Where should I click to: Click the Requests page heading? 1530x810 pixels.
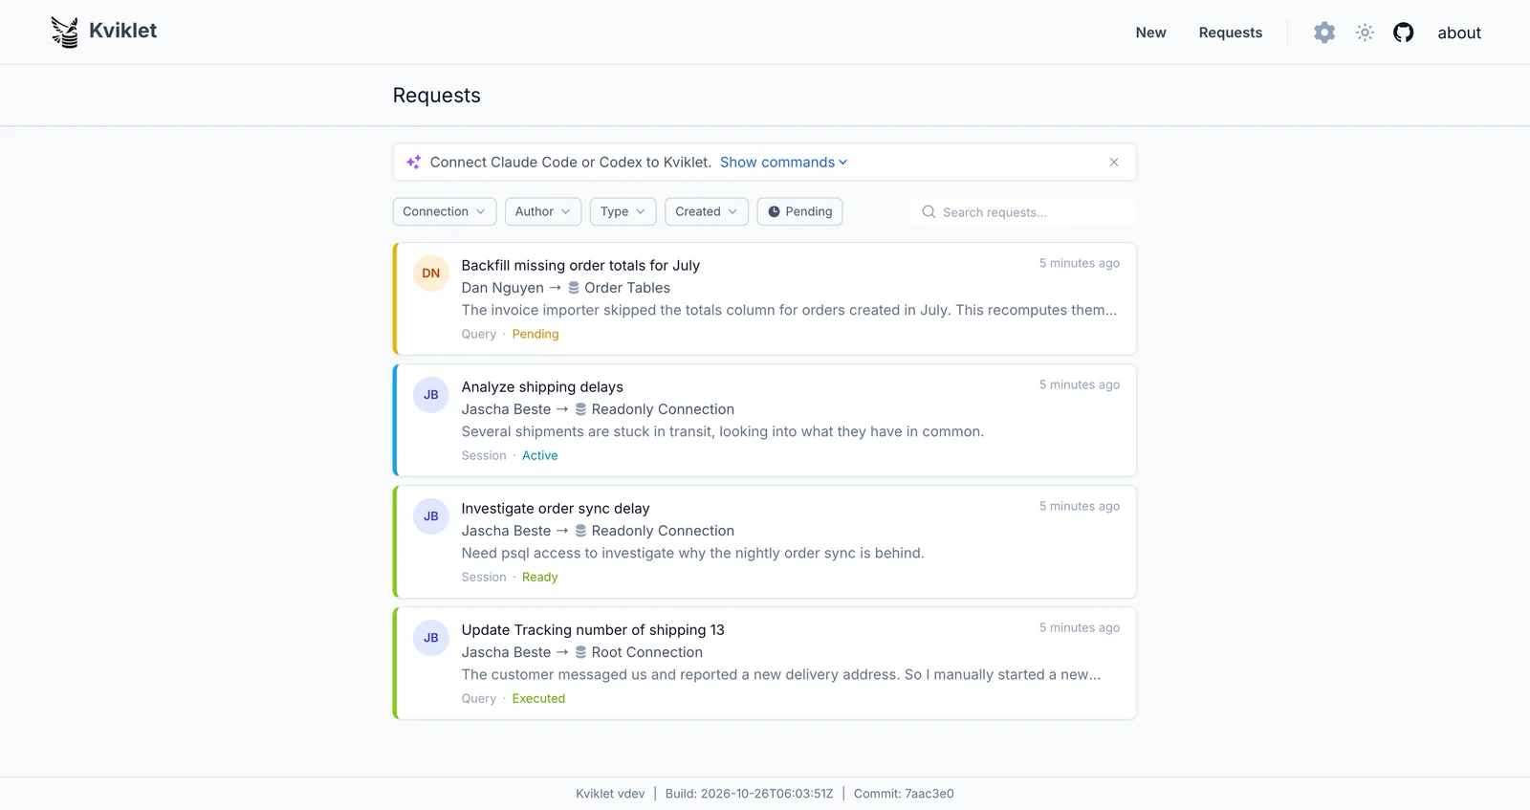point(437,96)
